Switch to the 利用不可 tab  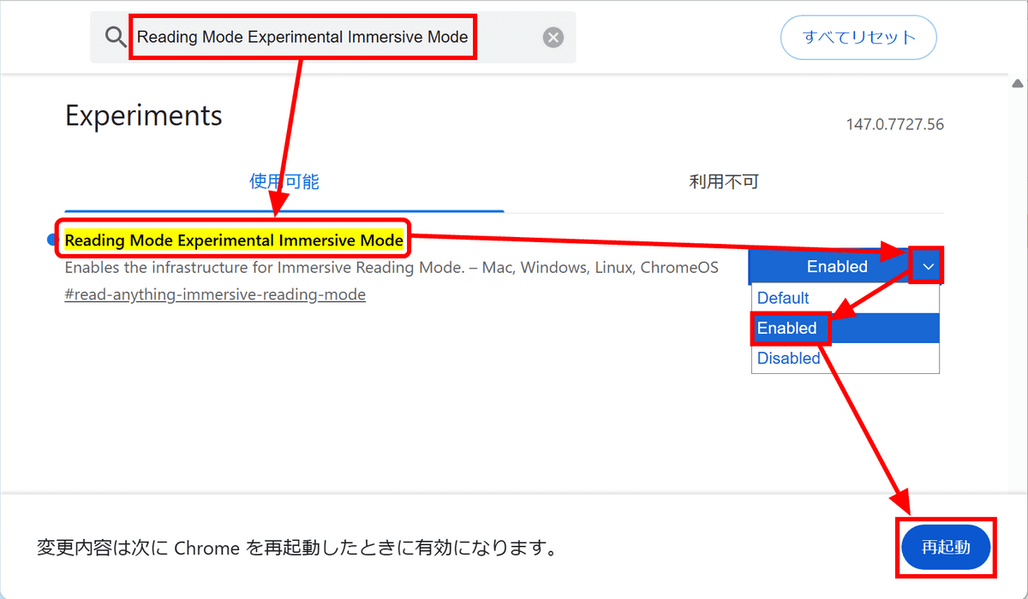724,181
